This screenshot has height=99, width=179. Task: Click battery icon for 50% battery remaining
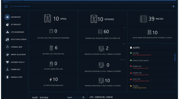point(51,31)
